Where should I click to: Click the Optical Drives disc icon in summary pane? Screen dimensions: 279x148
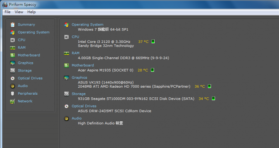point(66,106)
